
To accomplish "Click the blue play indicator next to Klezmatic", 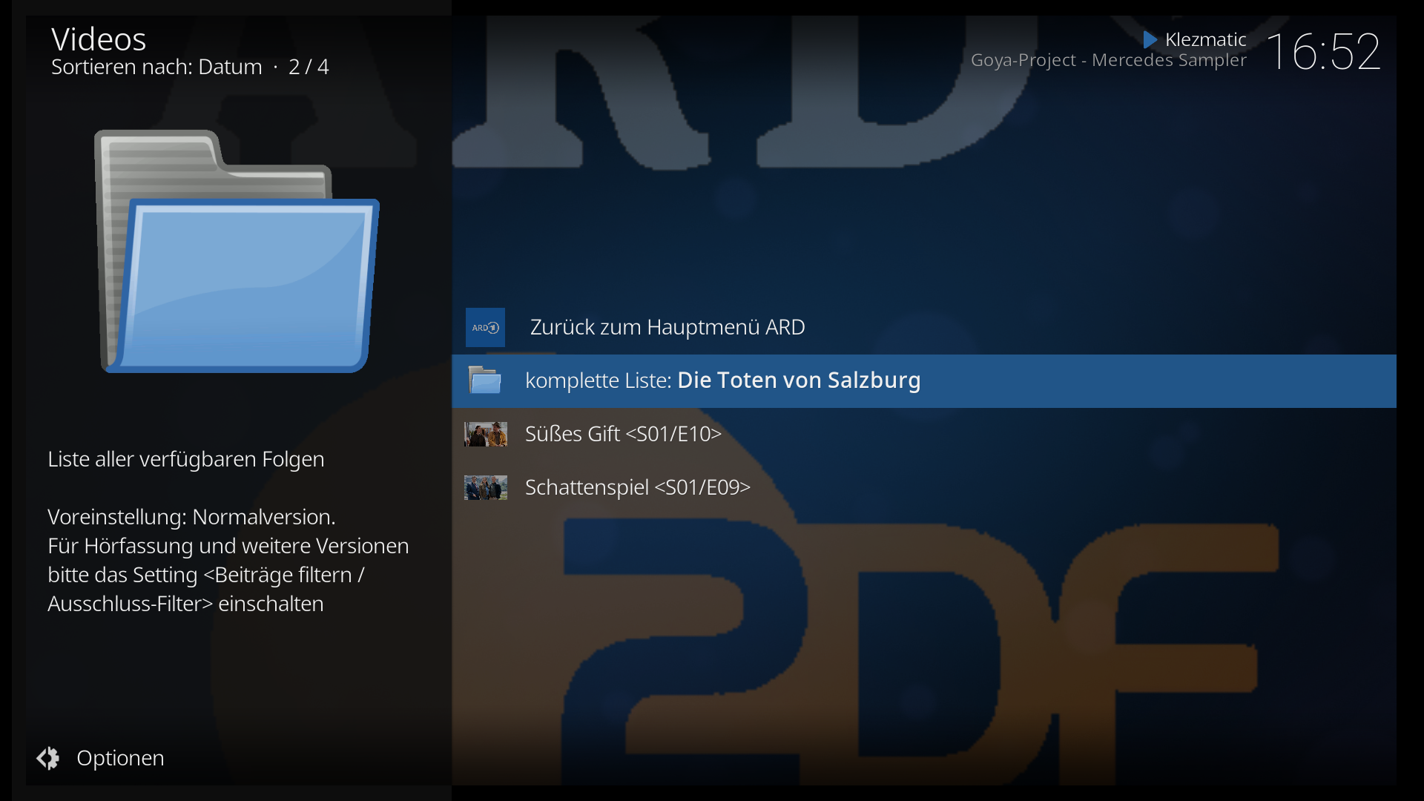I will coord(1150,39).
